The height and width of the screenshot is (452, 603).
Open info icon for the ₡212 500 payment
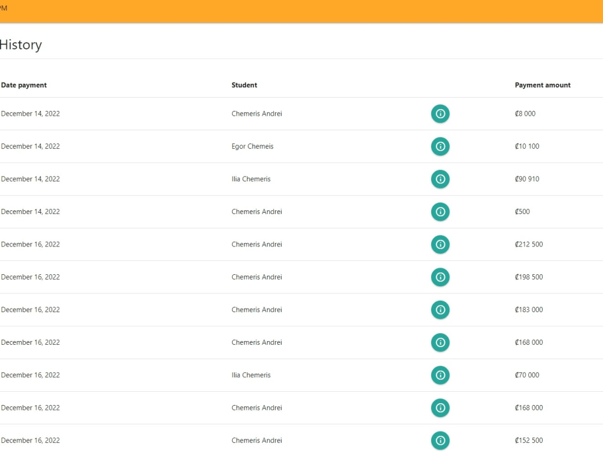click(440, 244)
